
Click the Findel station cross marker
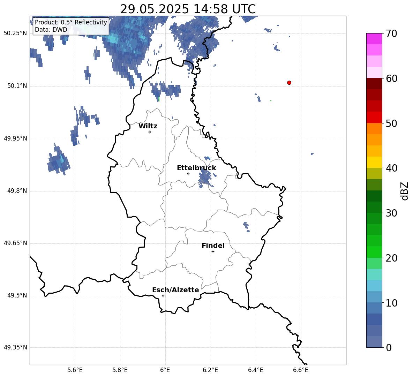point(213,252)
